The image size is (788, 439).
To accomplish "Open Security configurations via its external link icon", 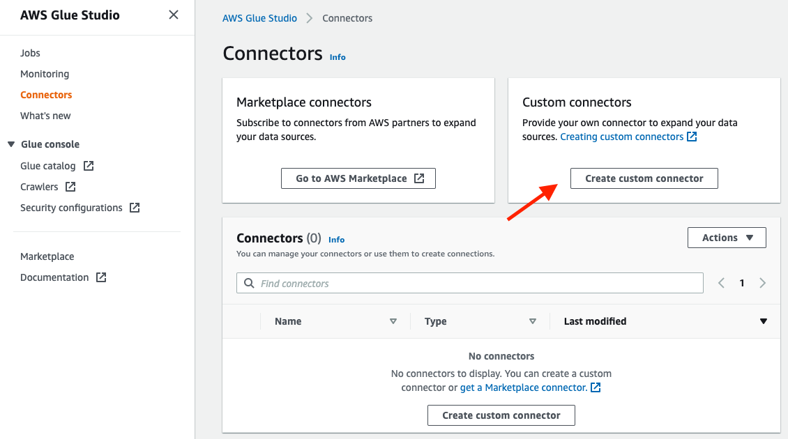I will pyautogui.click(x=135, y=207).
